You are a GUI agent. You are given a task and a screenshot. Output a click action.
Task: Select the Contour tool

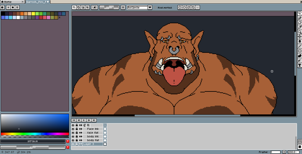(300, 56)
